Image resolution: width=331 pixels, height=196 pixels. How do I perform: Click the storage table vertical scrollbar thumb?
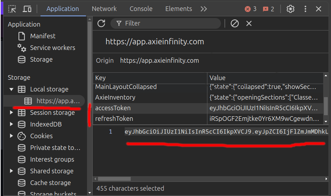point(326,106)
